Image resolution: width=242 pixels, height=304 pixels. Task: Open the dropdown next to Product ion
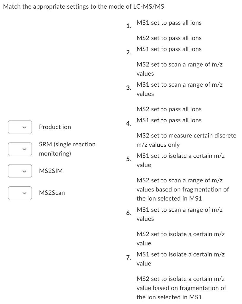coord(20,127)
